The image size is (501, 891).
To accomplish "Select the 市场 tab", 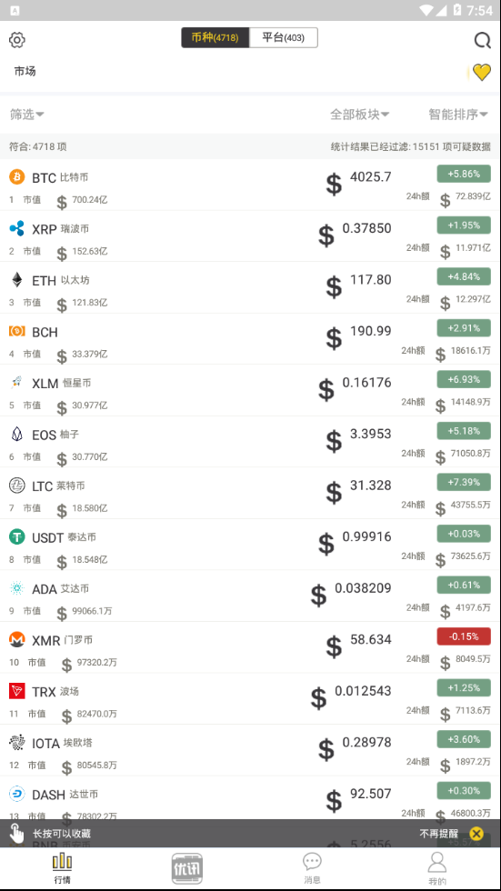I will point(25,71).
